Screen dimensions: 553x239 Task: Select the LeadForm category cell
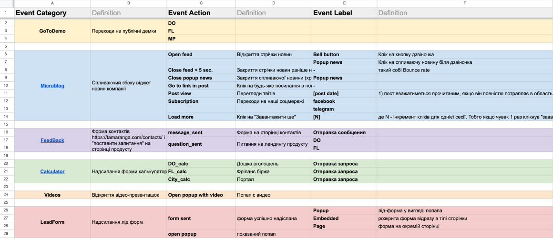tap(52, 222)
